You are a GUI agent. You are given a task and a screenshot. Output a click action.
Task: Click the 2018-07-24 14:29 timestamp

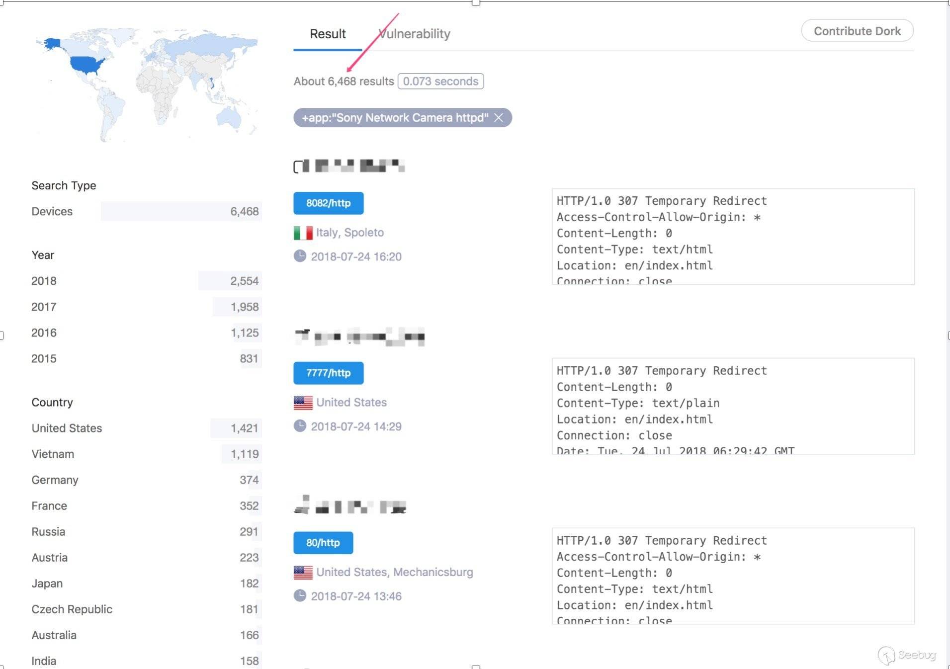pyautogui.click(x=356, y=426)
